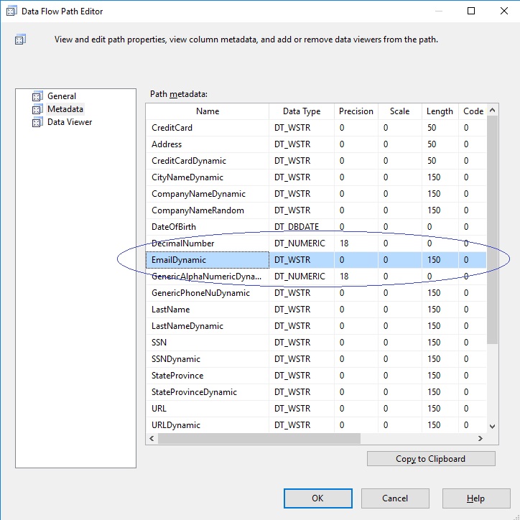Viewport: 520px width, 520px height.
Task: Open the General page in the left pane
Action: [x=62, y=96]
